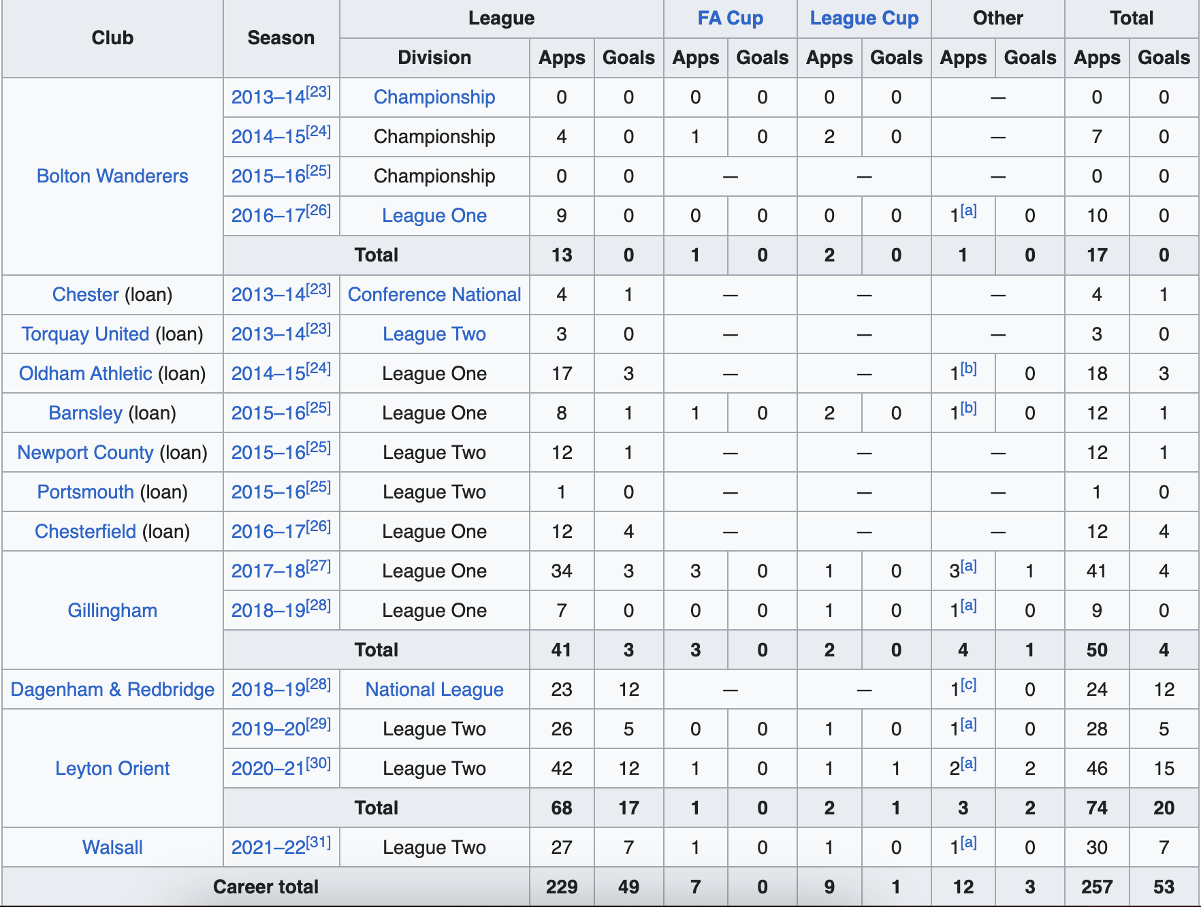Image resolution: width=1201 pixels, height=907 pixels.
Task: Click citation [31] next to 2021–22
Action: pyautogui.click(x=319, y=842)
